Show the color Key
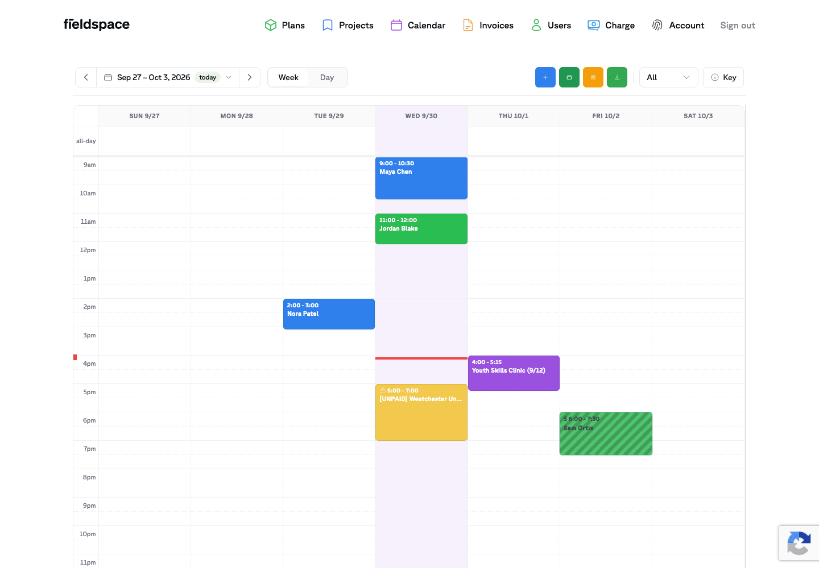 723,77
